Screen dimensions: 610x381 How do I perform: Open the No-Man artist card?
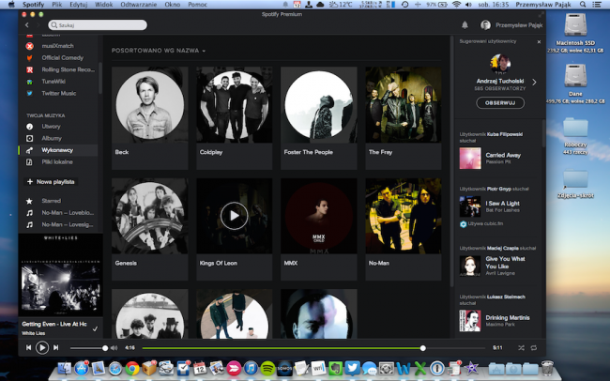point(404,229)
